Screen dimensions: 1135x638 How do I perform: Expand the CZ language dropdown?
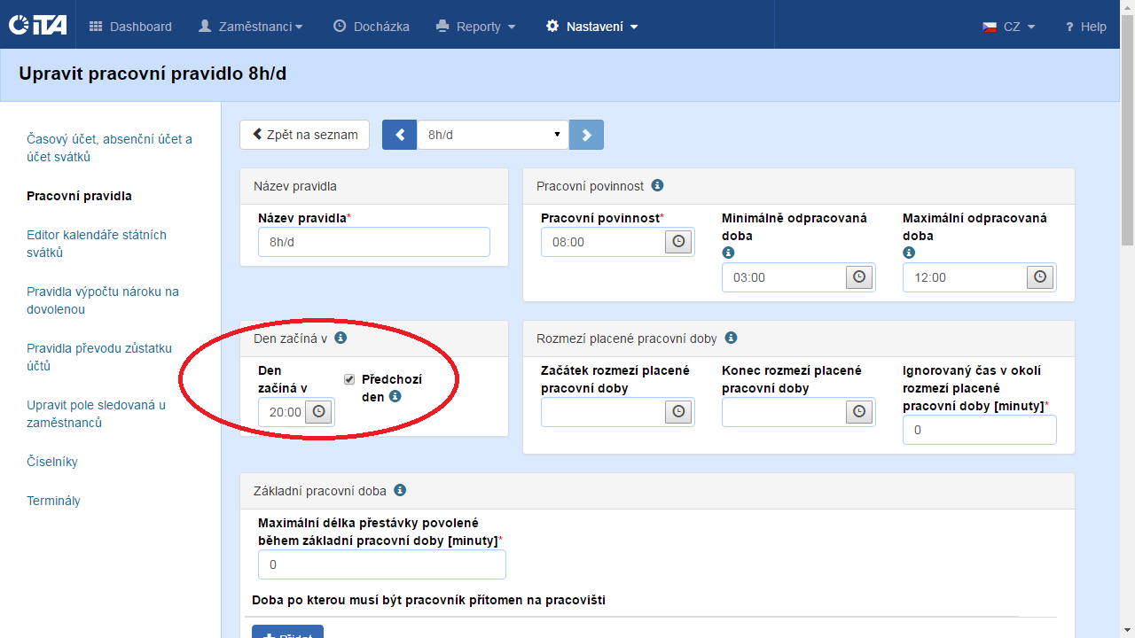[x=1009, y=27]
